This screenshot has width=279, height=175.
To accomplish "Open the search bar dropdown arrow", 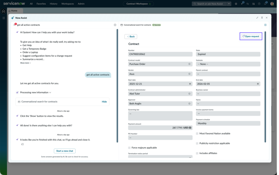I will click(x=229, y=4).
